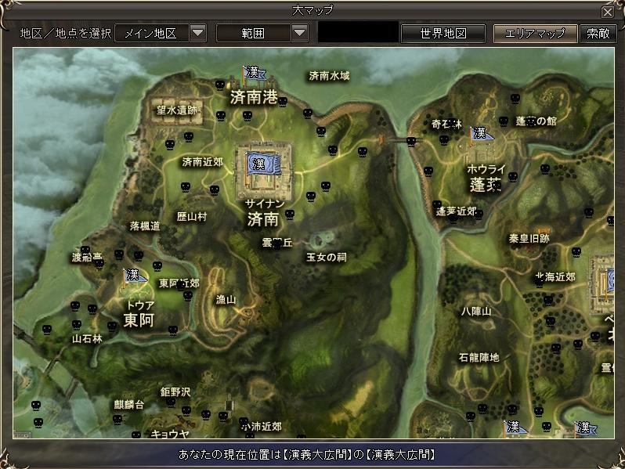Click the 漢 banner on 済南 castle
This screenshot has width=625, height=469.
(x=262, y=164)
